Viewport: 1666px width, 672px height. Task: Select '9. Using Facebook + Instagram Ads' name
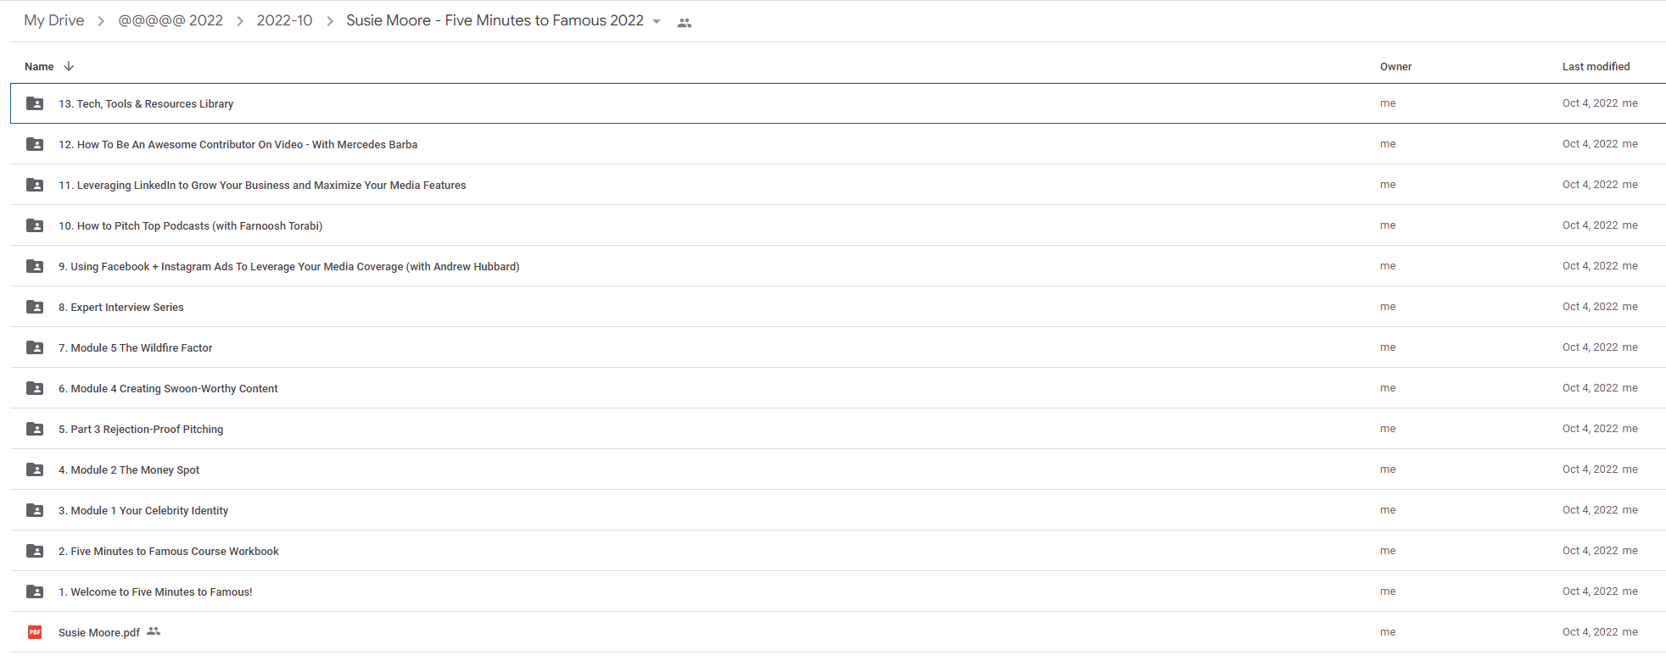(x=288, y=267)
